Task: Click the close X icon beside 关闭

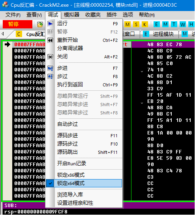Action: click(51, 57)
